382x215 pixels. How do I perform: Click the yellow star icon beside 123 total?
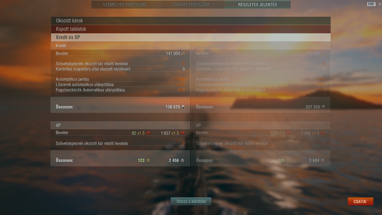(x=148, y=160)
